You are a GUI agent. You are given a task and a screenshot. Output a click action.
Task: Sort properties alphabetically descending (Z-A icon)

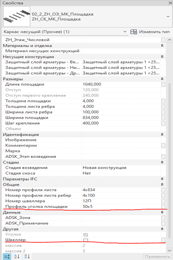point(27,256)
